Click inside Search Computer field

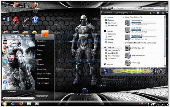[x=153, y=8]
